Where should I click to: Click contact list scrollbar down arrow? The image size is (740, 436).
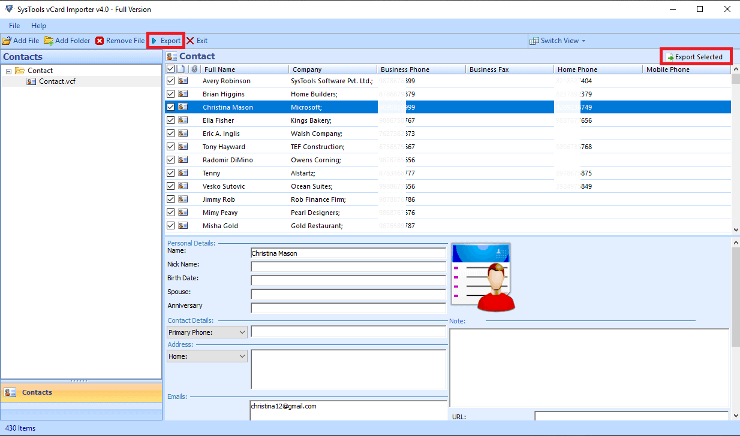coord(736,229)
